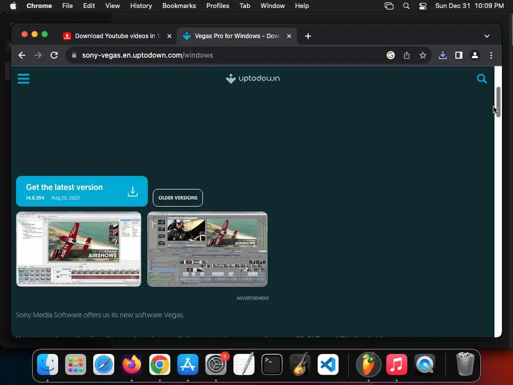
Task: Launch GarageBand from the Dock
Action: pyautogui.click(x=300, y=364)
